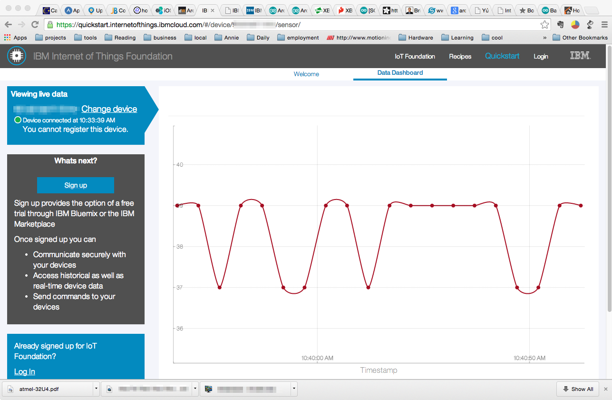Open the projects bookmark folder
Image resolution: width=612 pixels, height=400 pixels.
pyautogui.click(x=50, y=38)
